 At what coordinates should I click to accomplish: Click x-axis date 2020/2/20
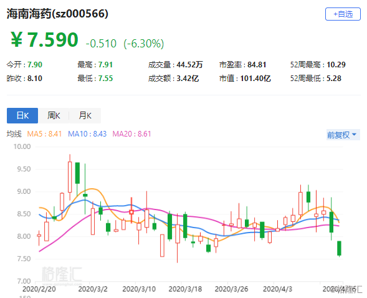(39, 289)
